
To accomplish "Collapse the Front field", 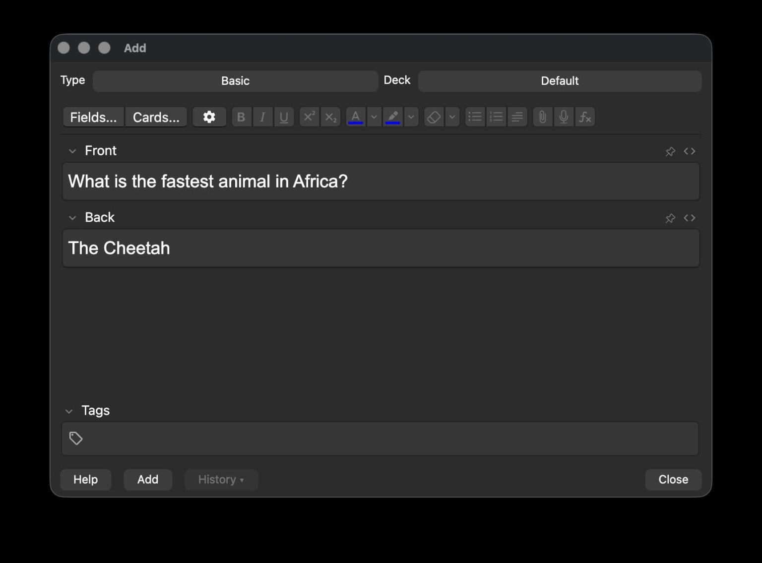I will pos(72,151).
